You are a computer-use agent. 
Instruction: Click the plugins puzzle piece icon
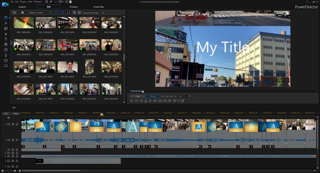click(x=23, y=12)
